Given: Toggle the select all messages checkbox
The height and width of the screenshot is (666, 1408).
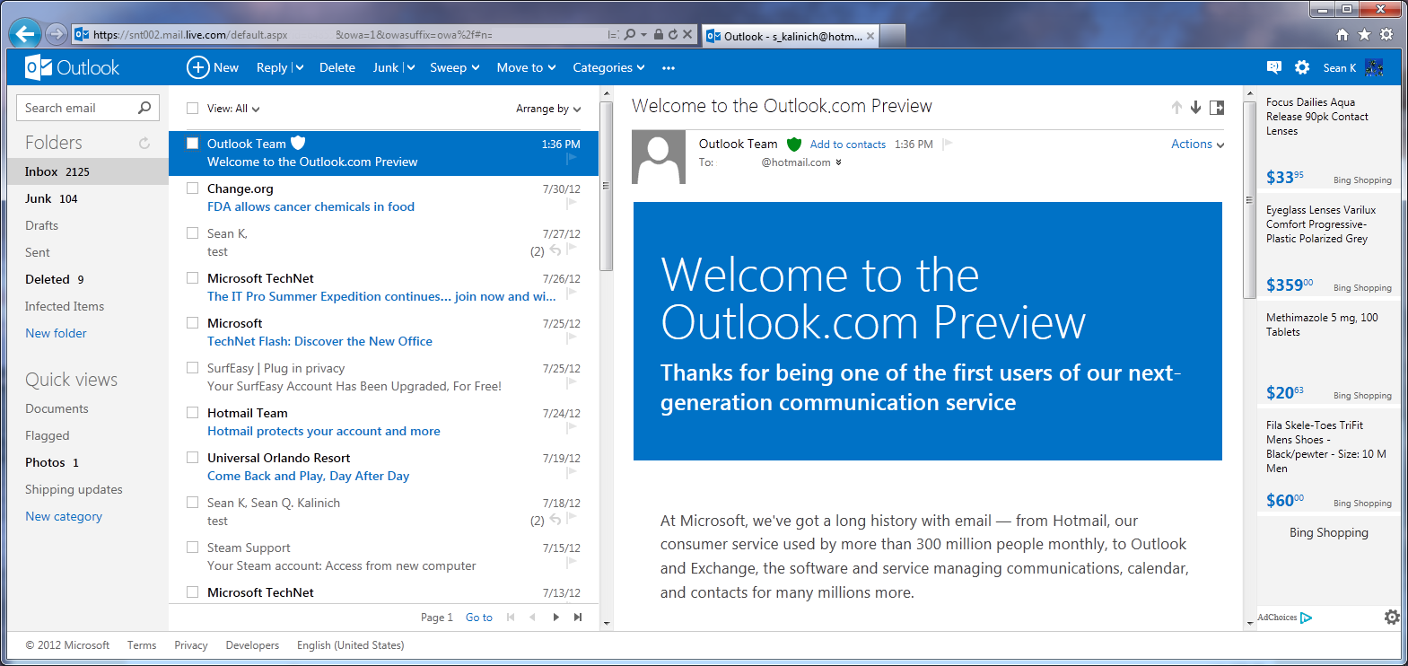Looking at the screenshot, I should (192, 108).
